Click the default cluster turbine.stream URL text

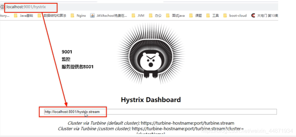coord(188,123)
